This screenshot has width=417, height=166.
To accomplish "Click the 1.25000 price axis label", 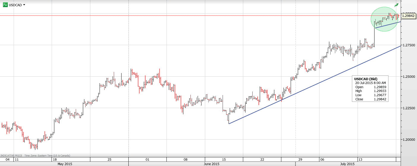I will pyautogui.click(x=409, y=77).
